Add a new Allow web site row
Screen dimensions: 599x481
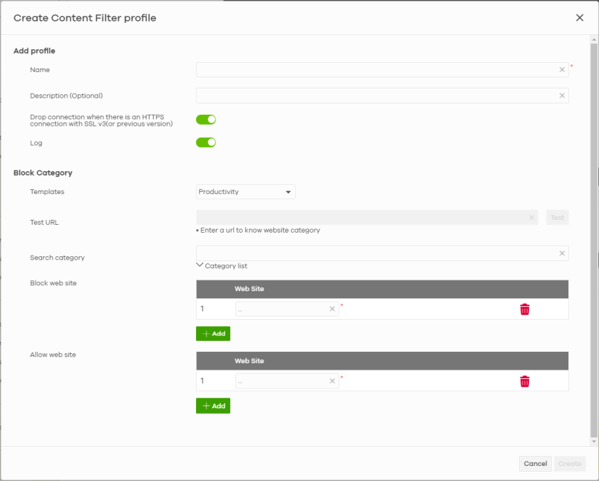point(213,406)
